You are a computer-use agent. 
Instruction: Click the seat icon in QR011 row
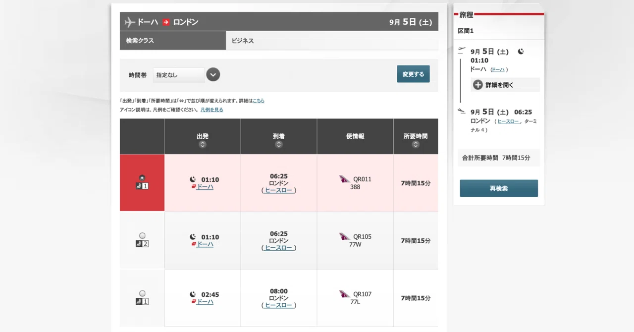[142, 186]
